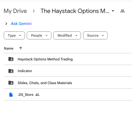Image resolution: width=132 pixels, height=122 pixels.
Task: Select the .DS_Store file name
Action: (x=26, y=95)
